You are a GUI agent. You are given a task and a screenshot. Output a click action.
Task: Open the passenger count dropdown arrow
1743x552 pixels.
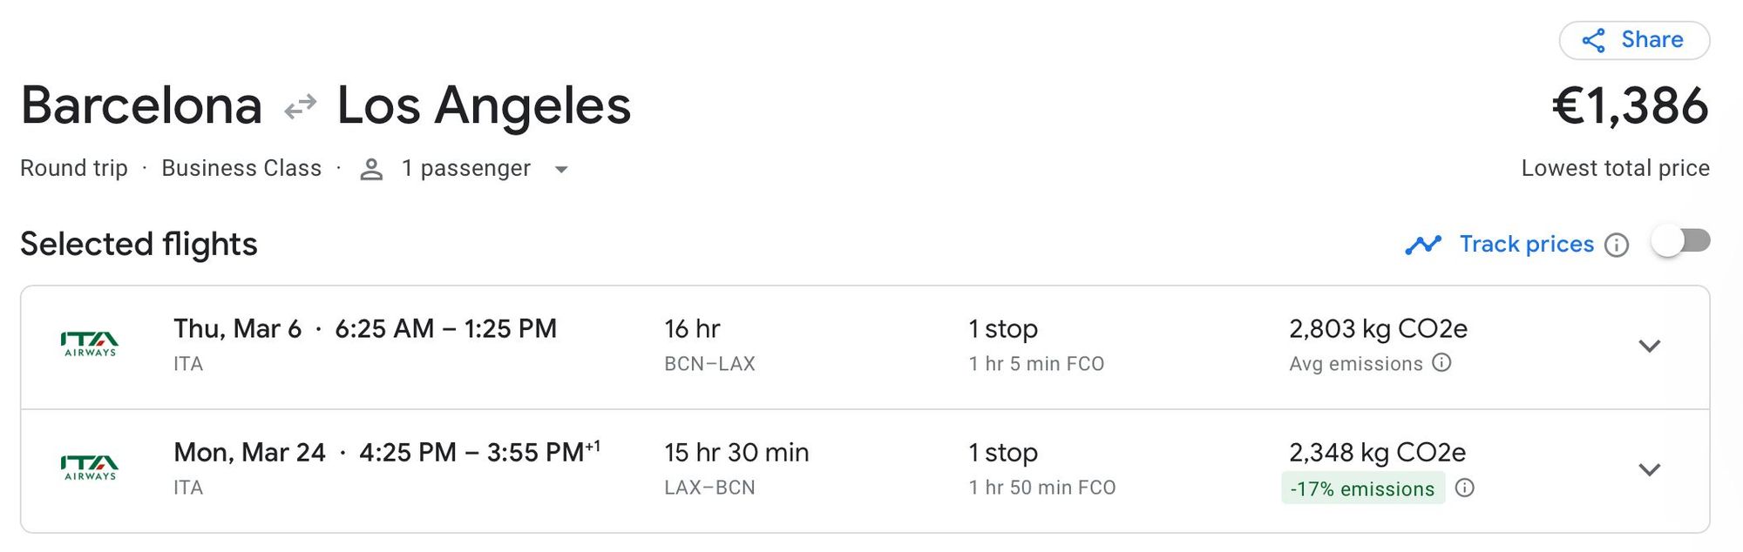(562, 170)
